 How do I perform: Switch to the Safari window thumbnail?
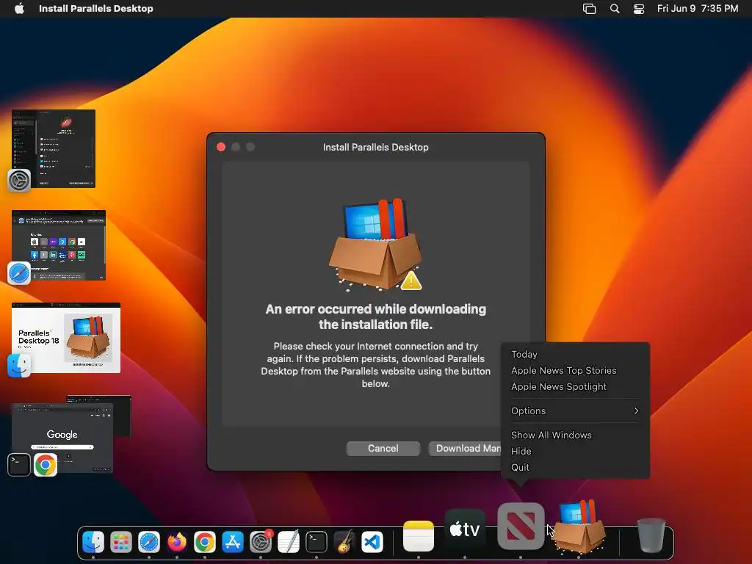pos(59,245)
